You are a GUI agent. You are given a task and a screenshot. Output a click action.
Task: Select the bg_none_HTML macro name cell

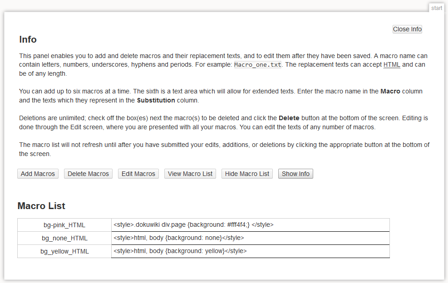tap(64, 238)
